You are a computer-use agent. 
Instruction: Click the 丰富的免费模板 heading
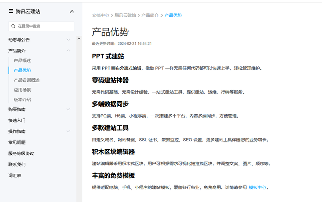113,176
